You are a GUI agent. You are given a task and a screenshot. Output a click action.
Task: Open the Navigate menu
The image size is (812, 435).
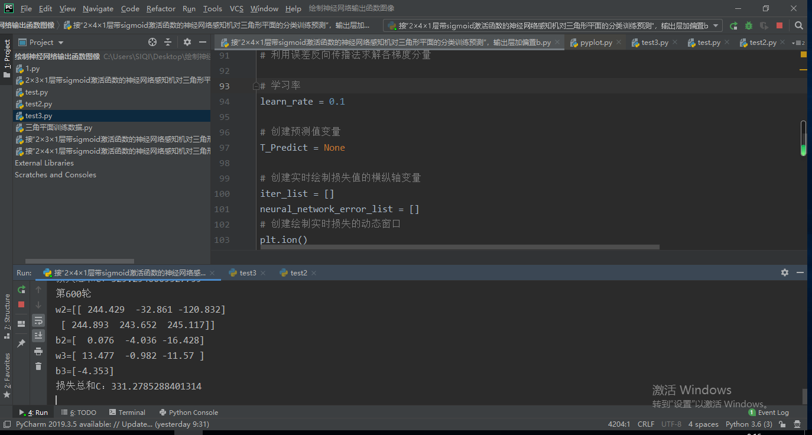[x=98, y=9]
